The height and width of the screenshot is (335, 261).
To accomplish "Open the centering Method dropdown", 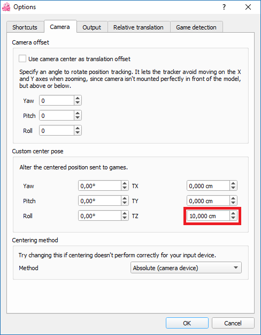I will coord(186,267).
